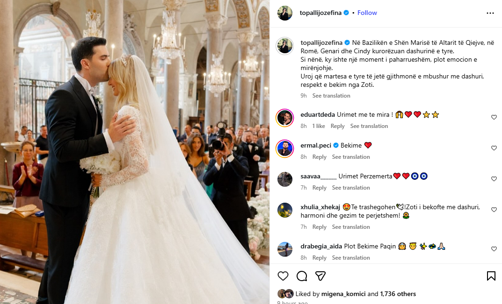This screenshot has width=502, height=304.
Task: Reply to eduartdeda's comment
Action: (337, 126)
